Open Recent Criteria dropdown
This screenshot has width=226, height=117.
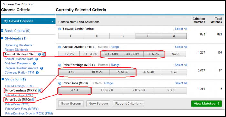[128, 104]
